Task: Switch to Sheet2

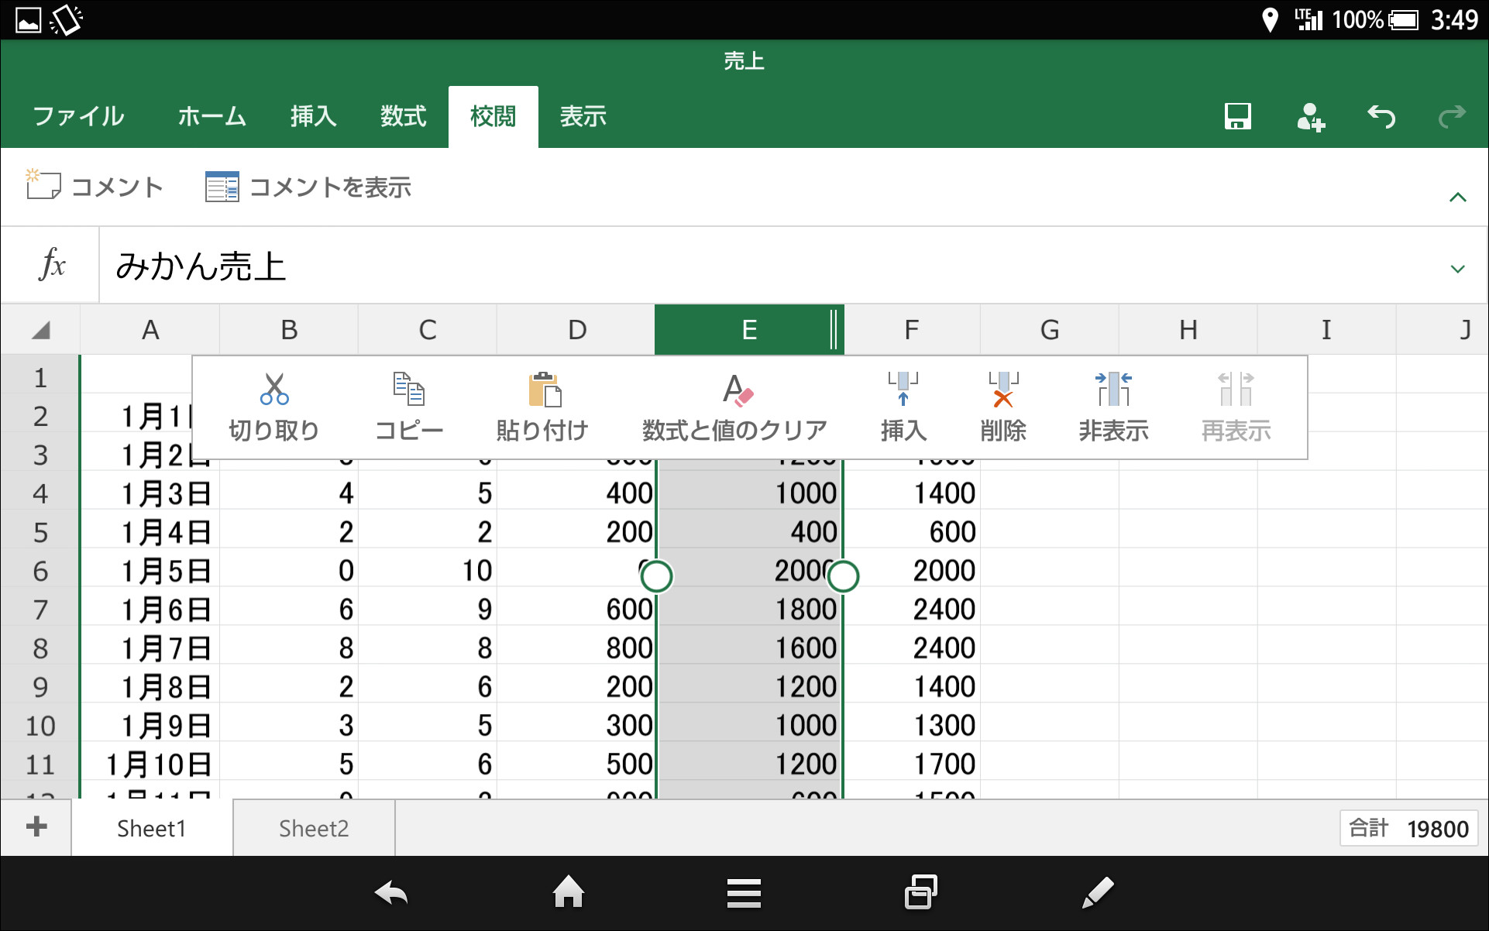Action: [313, 827]
